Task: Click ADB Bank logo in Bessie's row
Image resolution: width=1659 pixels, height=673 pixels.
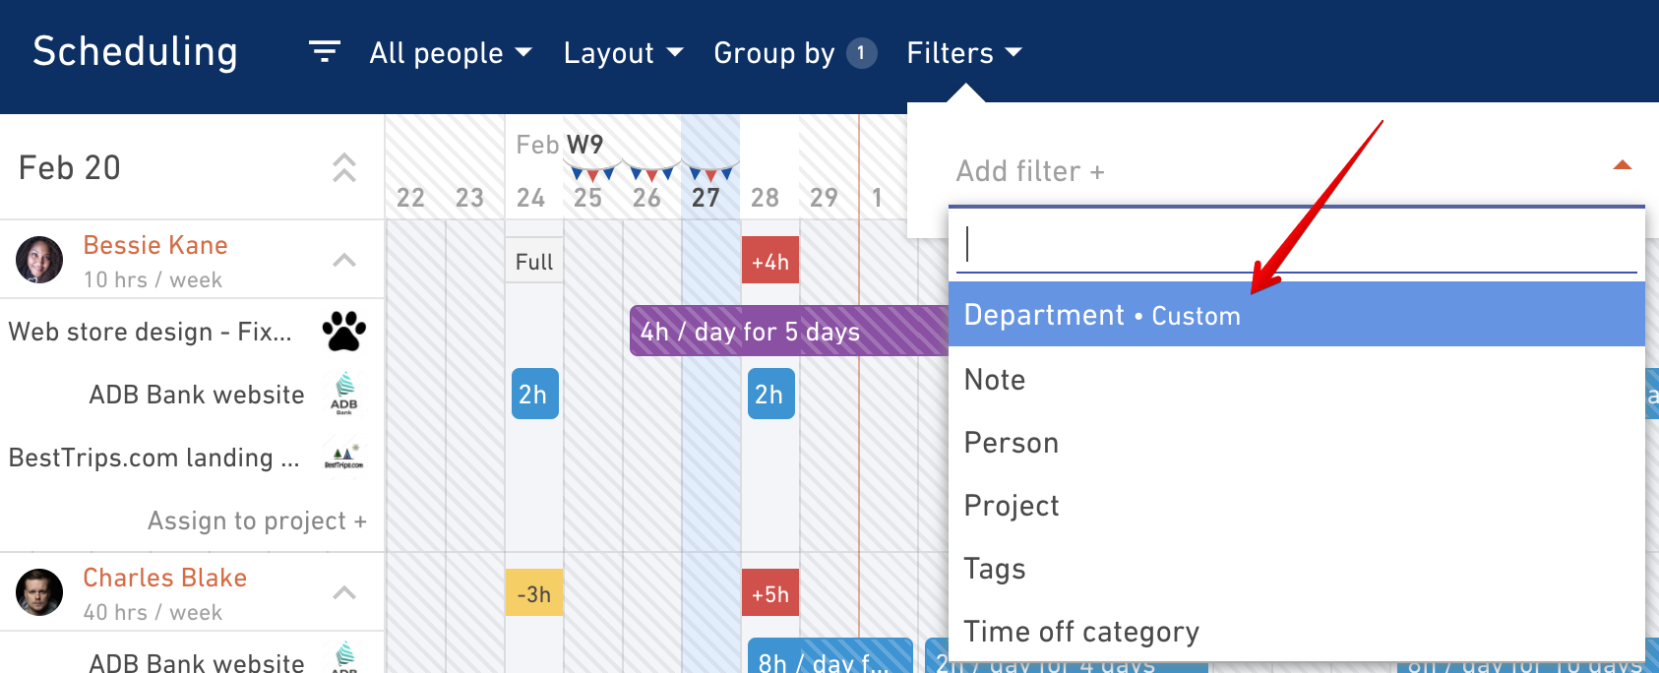Action: coord(344,394)
